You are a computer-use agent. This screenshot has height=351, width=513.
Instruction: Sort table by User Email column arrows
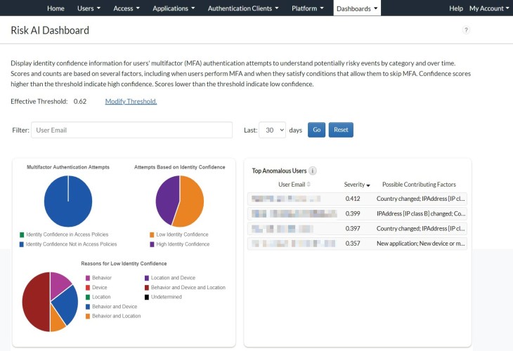310,185
